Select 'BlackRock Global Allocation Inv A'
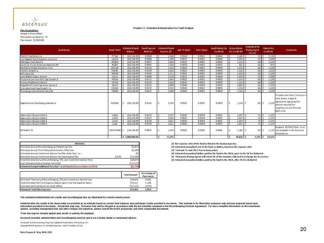Image resolution: width=324 pixels, height=243 pixels. (36, 68)
